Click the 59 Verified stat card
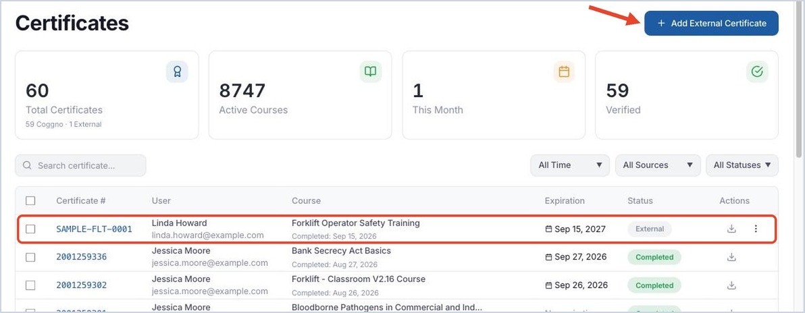Viewport: 805px width, 313px height. pos(686,95)
